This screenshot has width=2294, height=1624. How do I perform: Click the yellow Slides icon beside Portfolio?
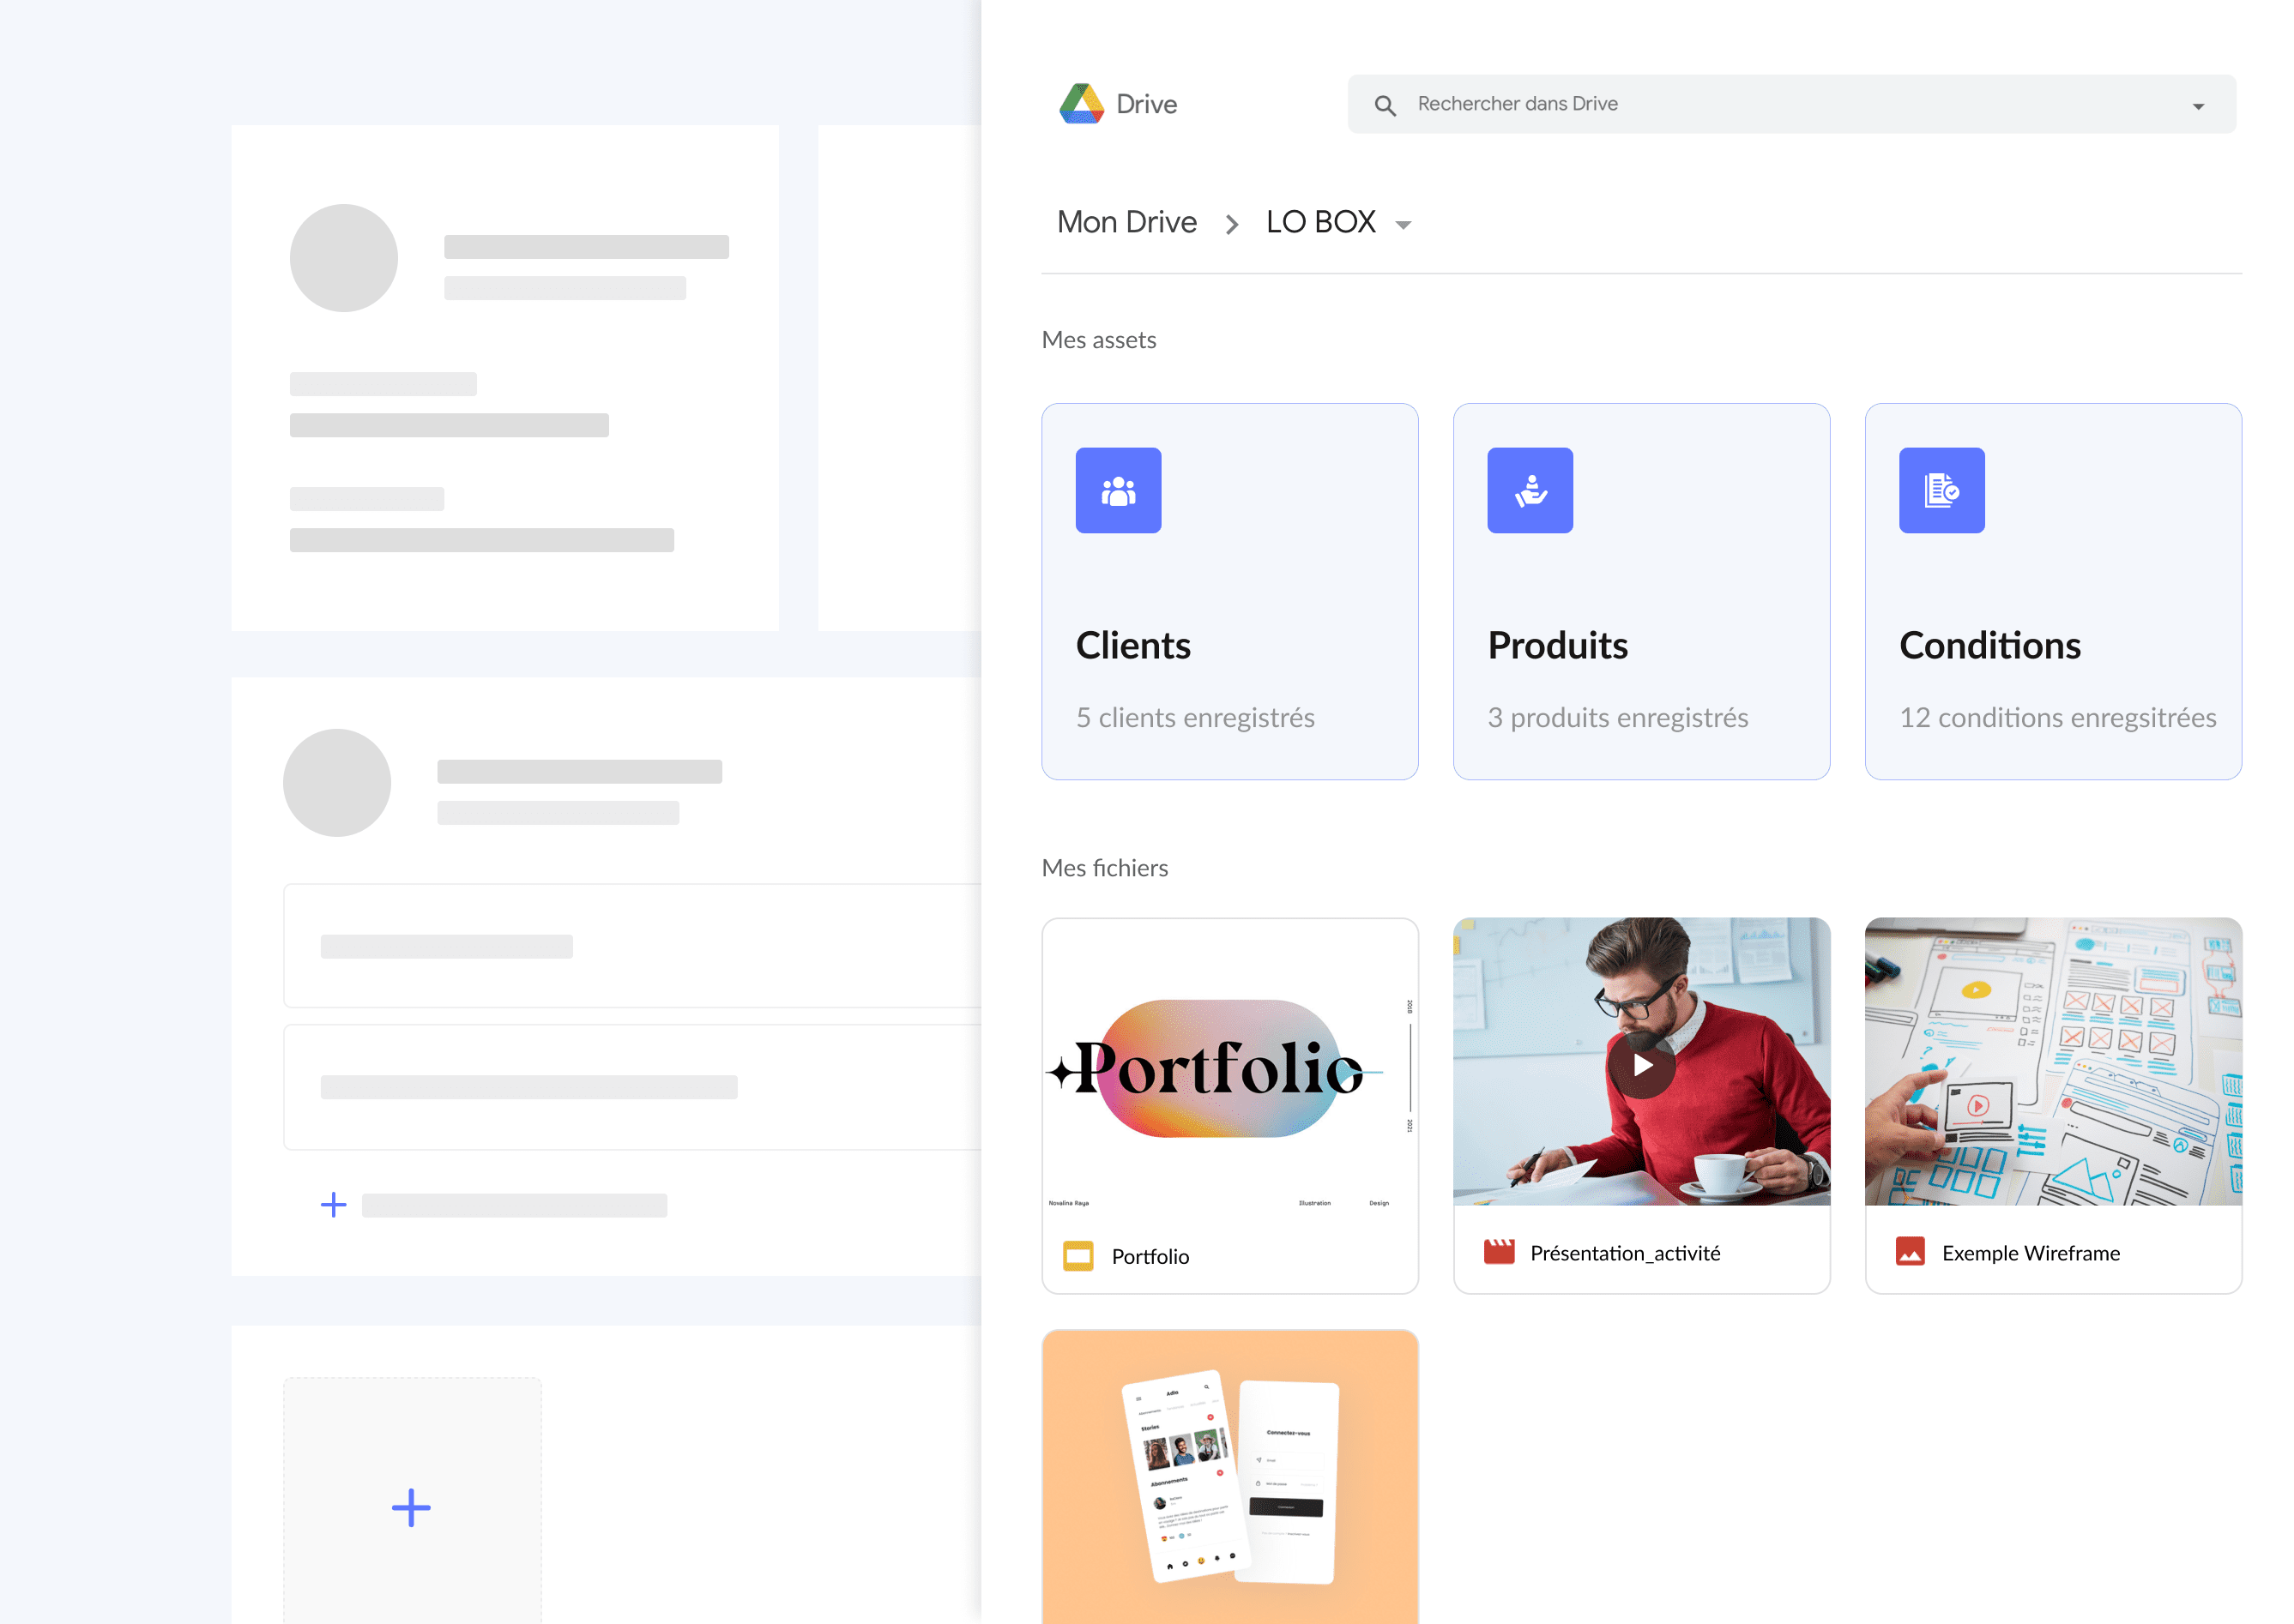click(1078, 1256)
